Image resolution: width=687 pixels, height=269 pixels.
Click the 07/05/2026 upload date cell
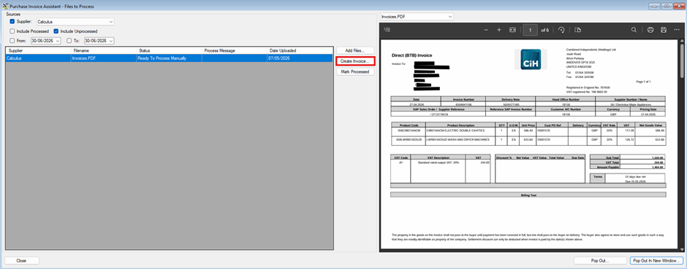click(x=300, y=58)
